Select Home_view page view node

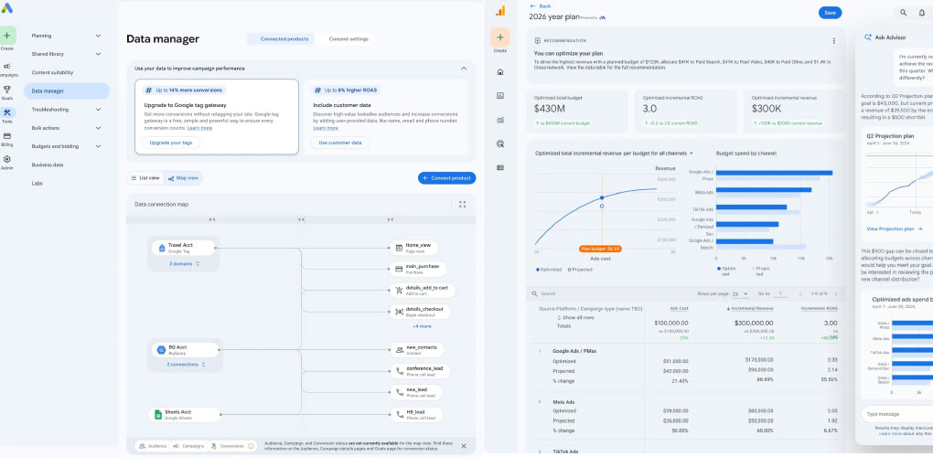pos(413,248)
